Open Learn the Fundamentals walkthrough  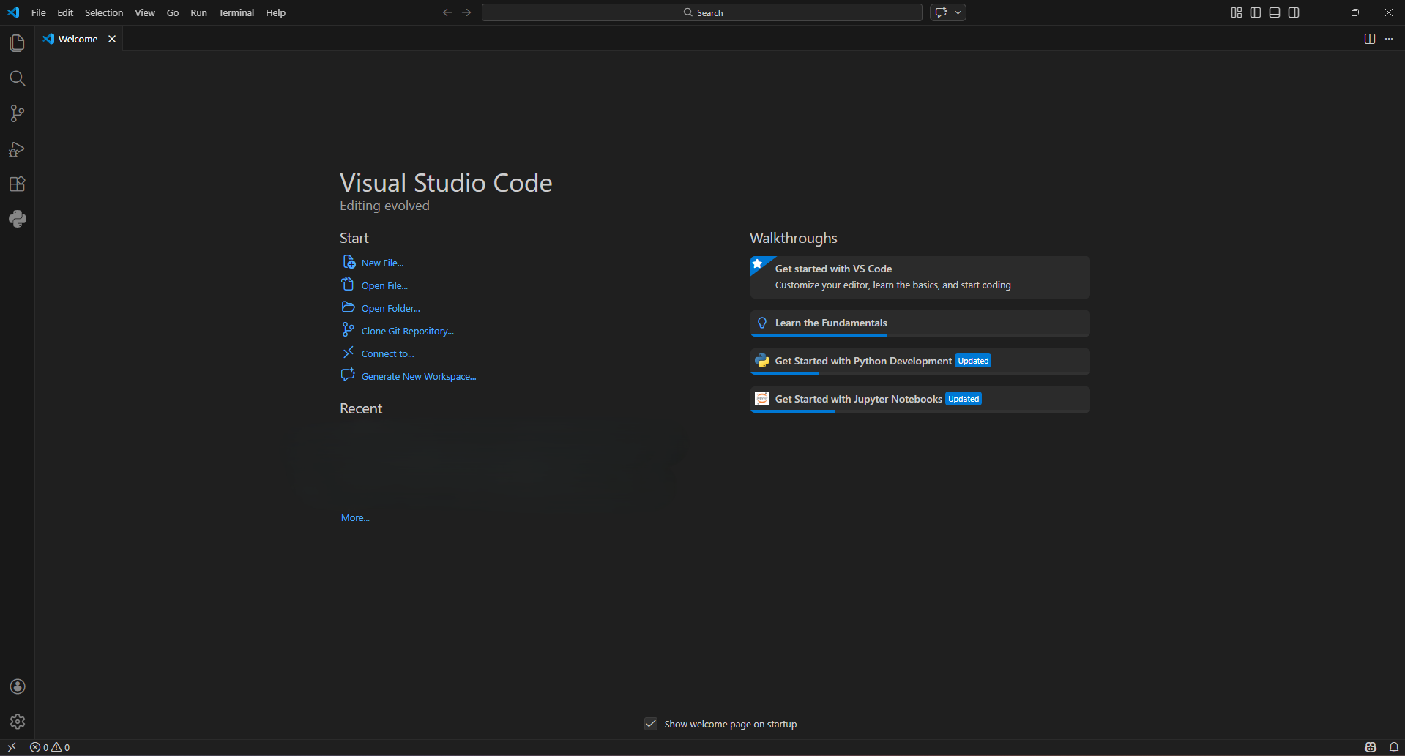(x=920, y=323)
